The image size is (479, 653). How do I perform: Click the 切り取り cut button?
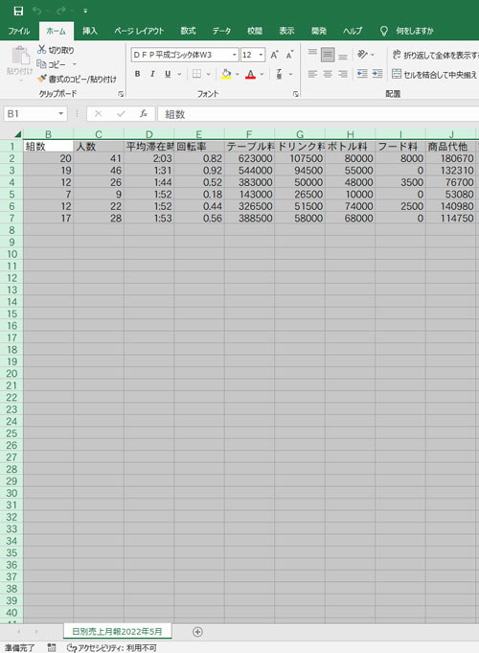pyautogui.click(x=56, y=50)
